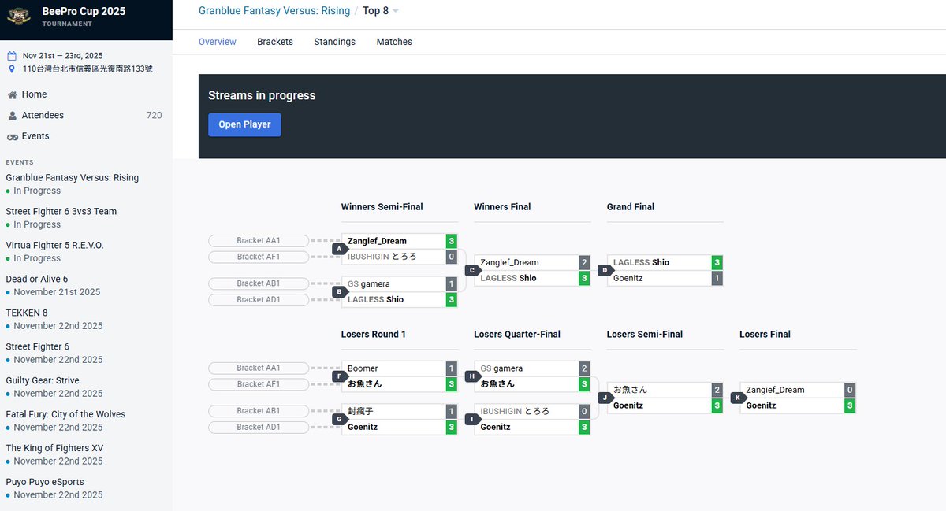Select match H identifier badge

pos(472,376)
